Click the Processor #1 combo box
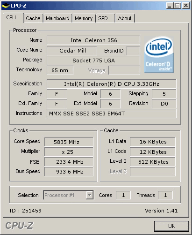The height and width of the screenshot is (235, 192). point(69,195)
